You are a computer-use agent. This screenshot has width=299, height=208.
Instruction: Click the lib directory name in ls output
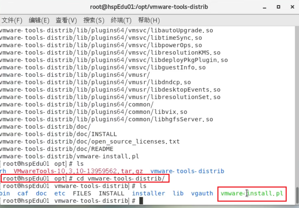[178, 193]
